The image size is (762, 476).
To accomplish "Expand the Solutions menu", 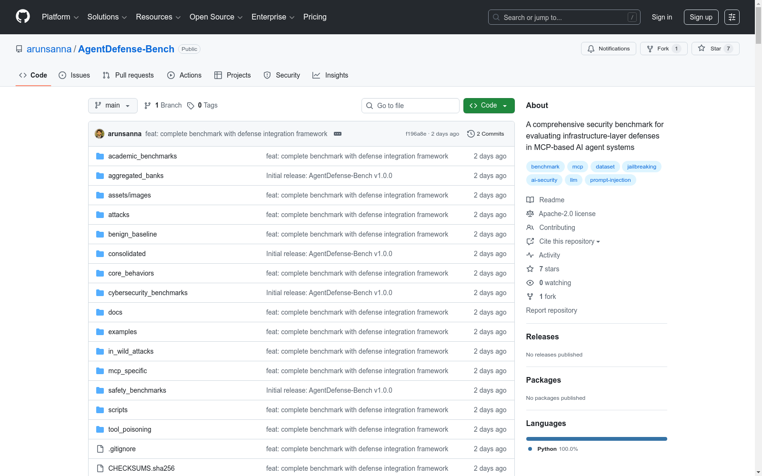I will [107, 17].
